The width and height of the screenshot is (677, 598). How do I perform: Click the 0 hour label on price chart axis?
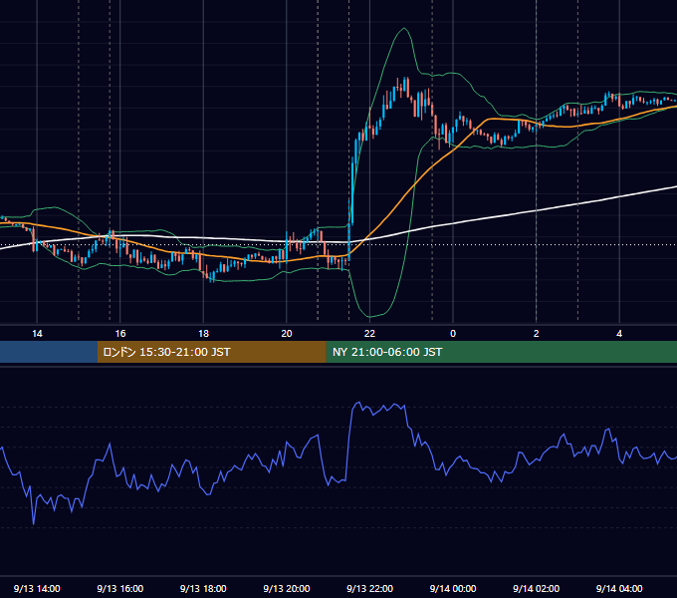coord(453,334)
